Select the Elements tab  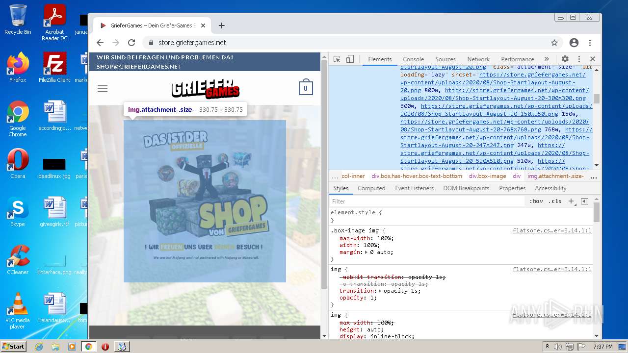380,59
